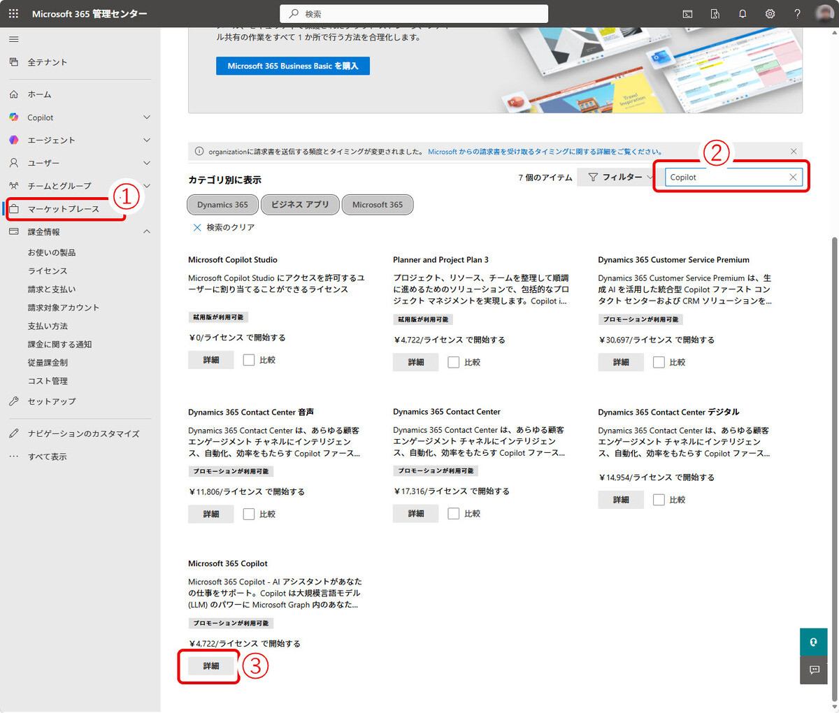
Task: Collapse the 課金情報 section chevron
Action: (x=147, y=231)
